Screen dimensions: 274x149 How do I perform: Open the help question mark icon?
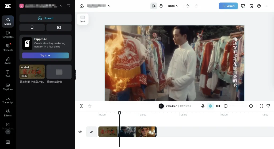pyautogui.click(x=259, y=6)
